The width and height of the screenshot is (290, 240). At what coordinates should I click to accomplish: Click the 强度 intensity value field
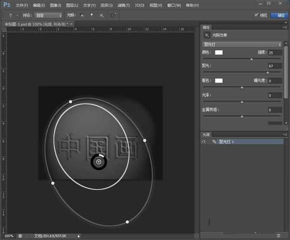(x=275, y=52)
